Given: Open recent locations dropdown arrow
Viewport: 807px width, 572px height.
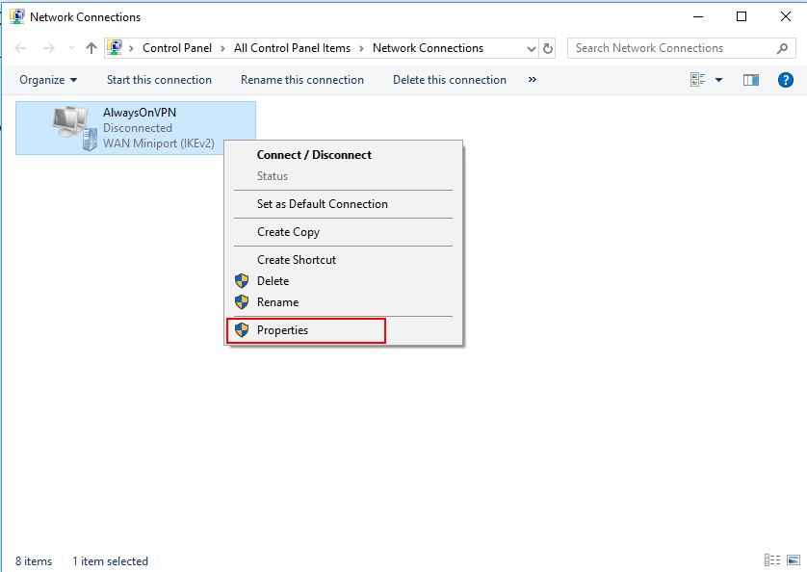Looking at the screenshot, I should (71, 48).
